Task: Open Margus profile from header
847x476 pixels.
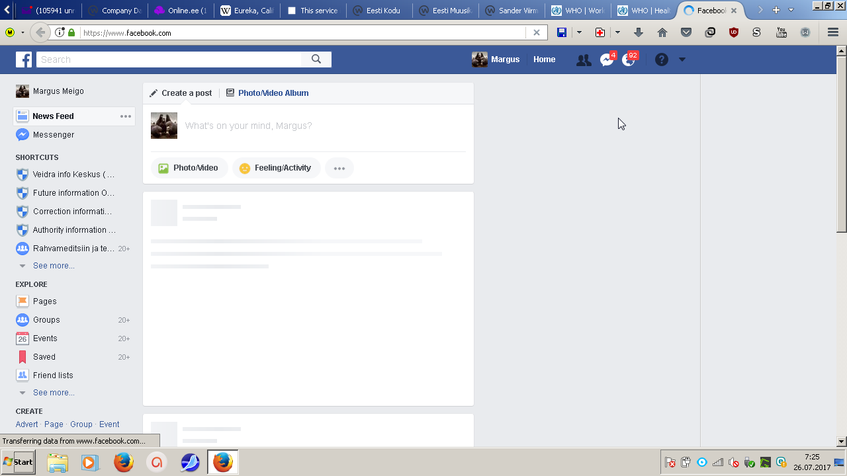Action: [x=496, y=59]
